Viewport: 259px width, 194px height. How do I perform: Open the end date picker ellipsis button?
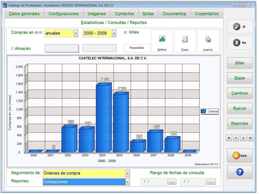tap(211, 182)
